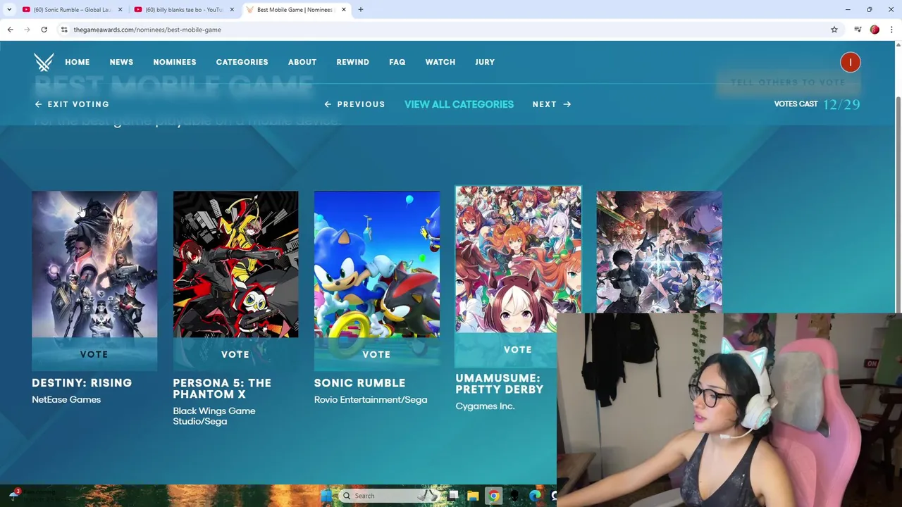Click EXIT VOTING
This screenshot has width=902, height=507.
72,104
